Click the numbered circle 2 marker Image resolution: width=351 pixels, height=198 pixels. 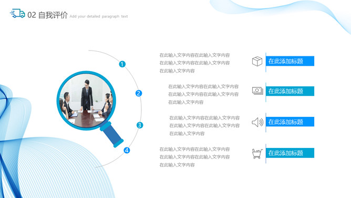139,93
